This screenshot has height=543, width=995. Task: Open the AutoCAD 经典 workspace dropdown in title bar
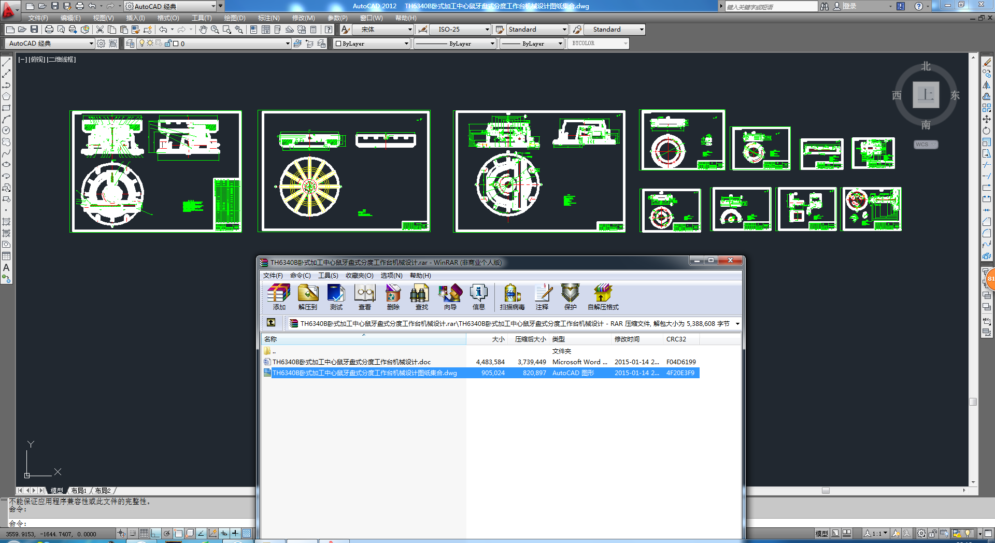point(170,6)
